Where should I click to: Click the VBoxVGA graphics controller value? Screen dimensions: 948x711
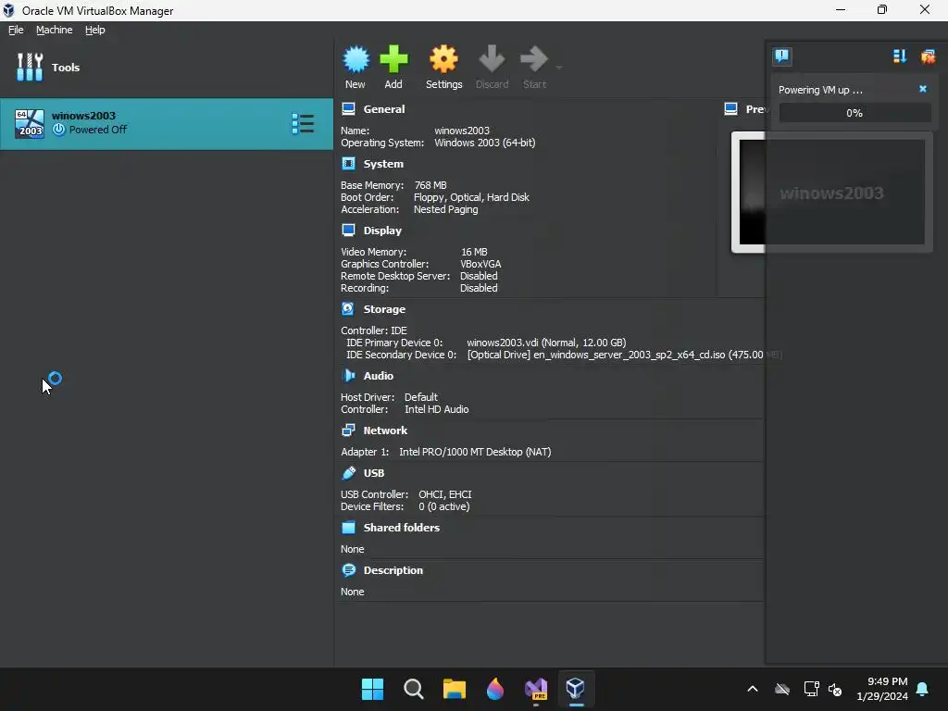point(480,264)
